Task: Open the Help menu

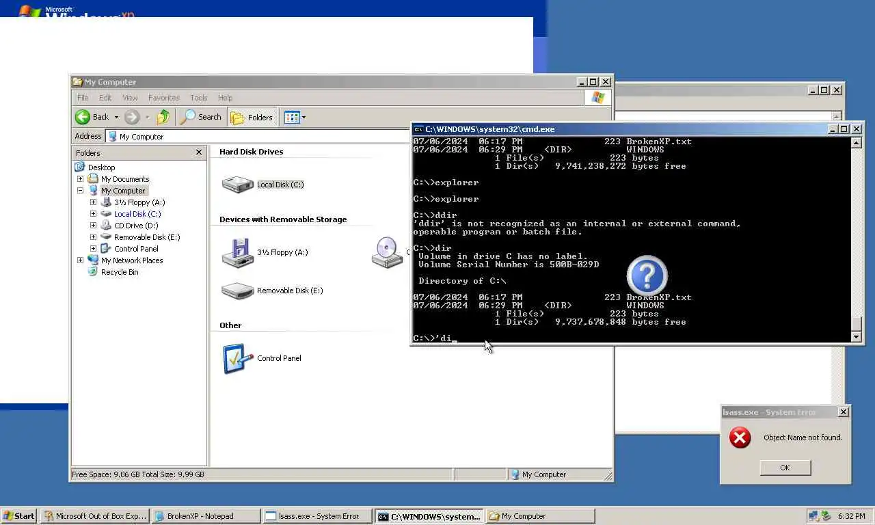Action: point(225,98)
